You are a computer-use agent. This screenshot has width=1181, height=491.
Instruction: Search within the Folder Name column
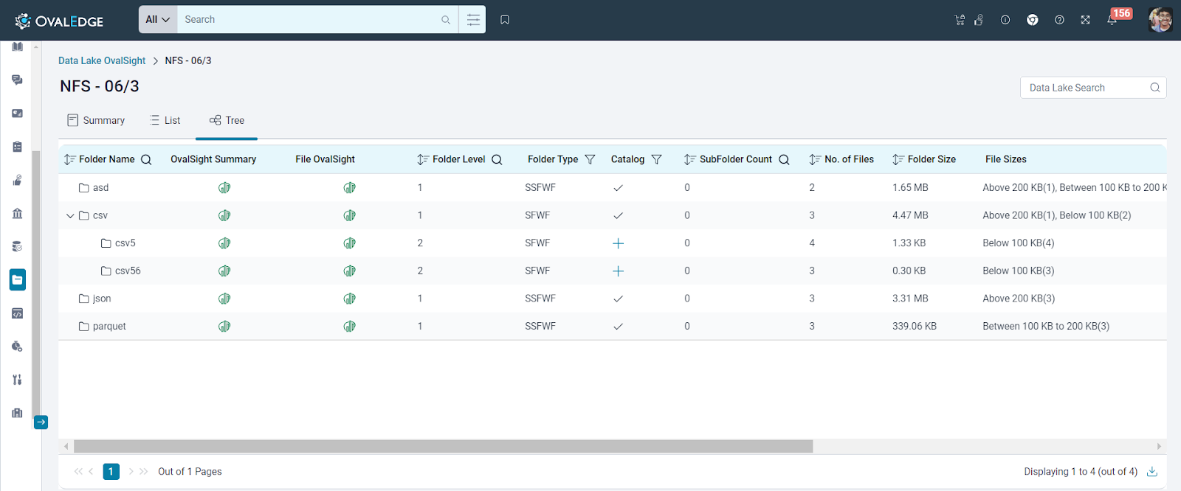(x=146, y=159)
